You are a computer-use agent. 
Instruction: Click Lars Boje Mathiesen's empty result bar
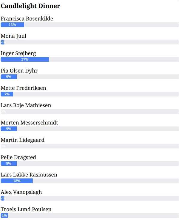89,111
